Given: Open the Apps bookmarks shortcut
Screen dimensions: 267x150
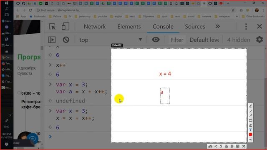Looking at the screenshot, I should (21, 17).
